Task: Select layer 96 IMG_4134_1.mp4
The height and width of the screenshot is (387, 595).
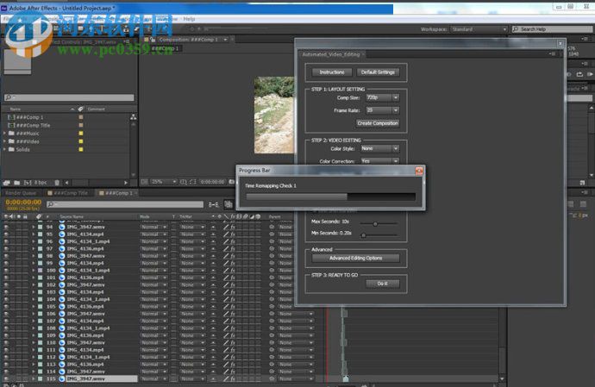Action: click(88, 241)
